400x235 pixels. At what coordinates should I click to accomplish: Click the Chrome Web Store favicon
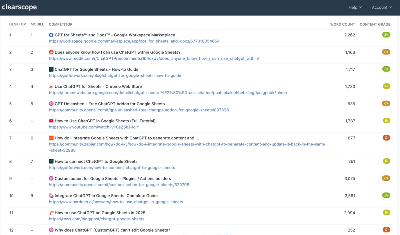coord(51,86)
